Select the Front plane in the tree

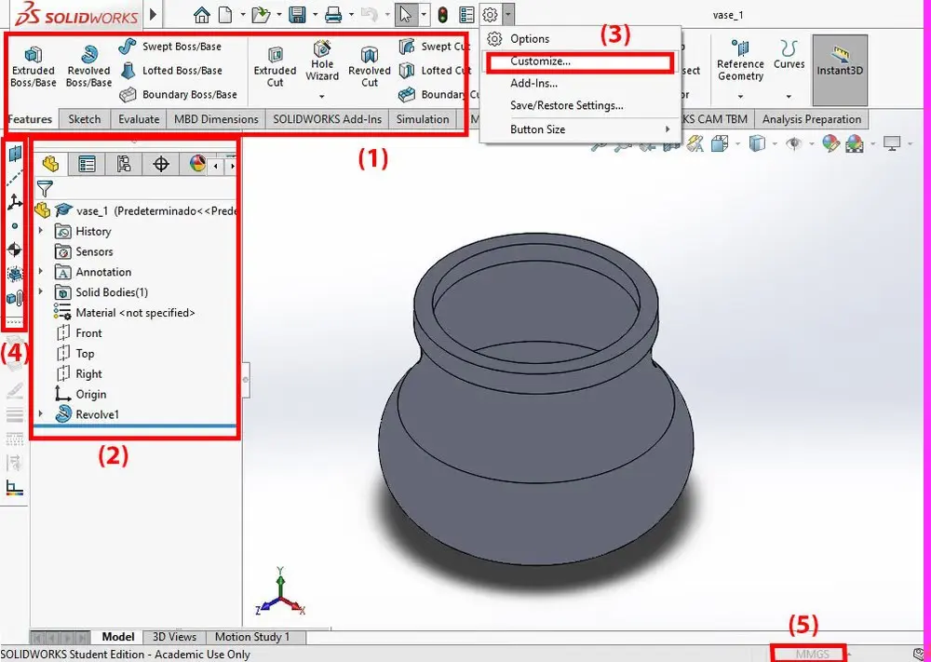point(88,333)
